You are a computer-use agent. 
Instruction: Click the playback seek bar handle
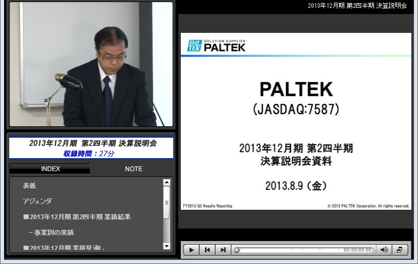point(237,250)
